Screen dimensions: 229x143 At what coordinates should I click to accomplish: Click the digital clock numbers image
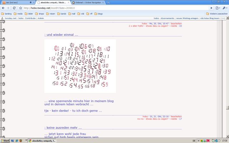(80, 66)
